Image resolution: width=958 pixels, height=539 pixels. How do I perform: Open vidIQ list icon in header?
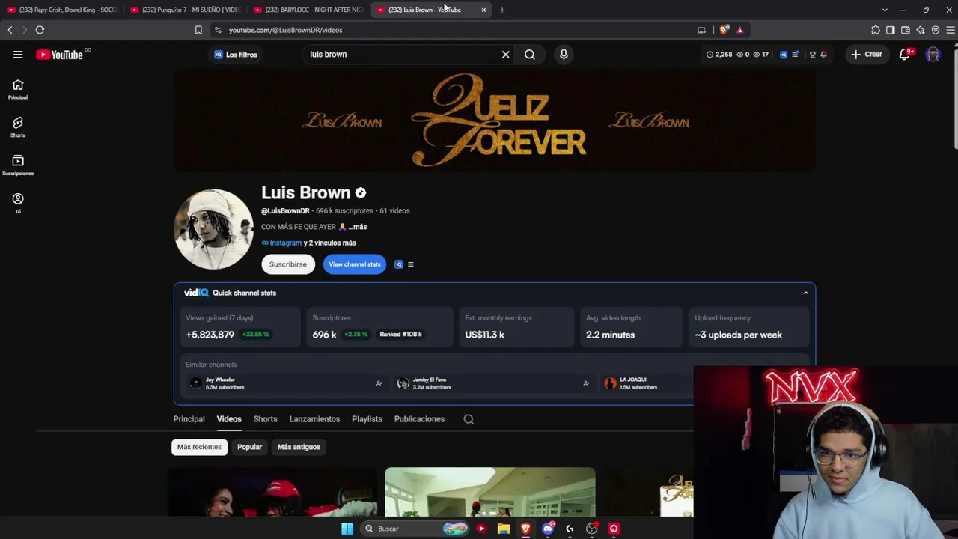(x=795, y=55)
